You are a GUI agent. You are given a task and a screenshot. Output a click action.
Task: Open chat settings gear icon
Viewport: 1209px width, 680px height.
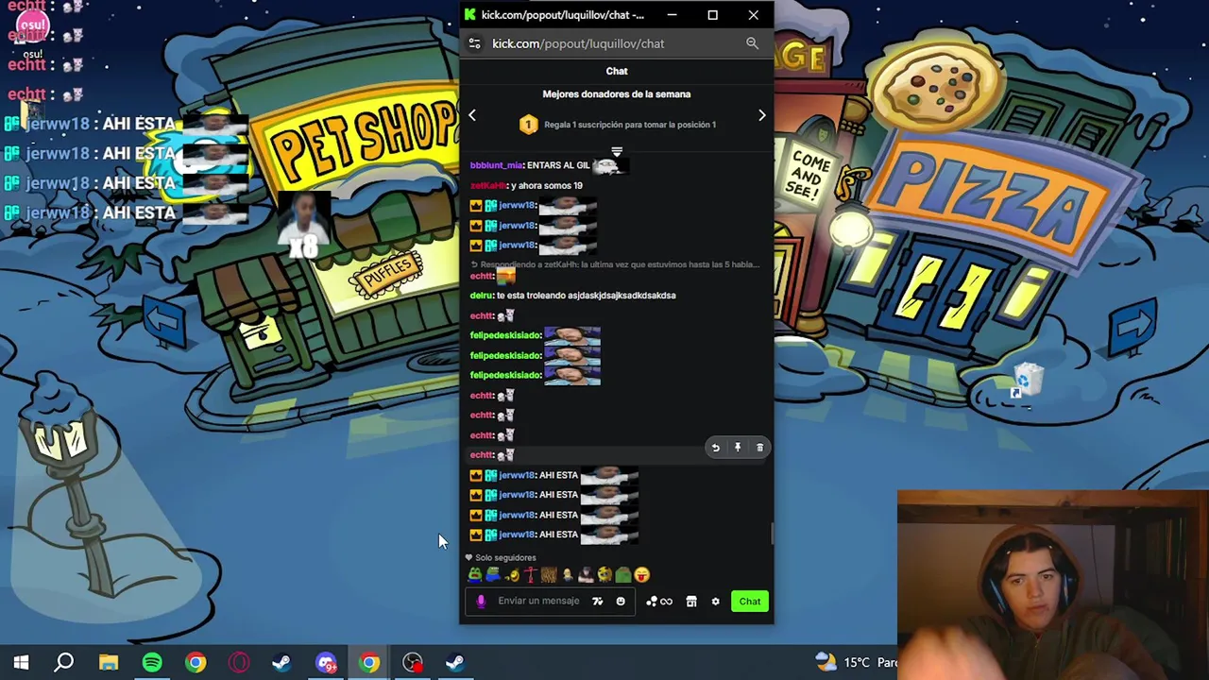coord(715,602)
